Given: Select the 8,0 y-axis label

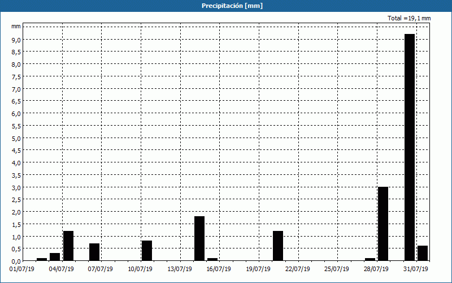Looking at the screenshot, I should click(x=16, y=65).
